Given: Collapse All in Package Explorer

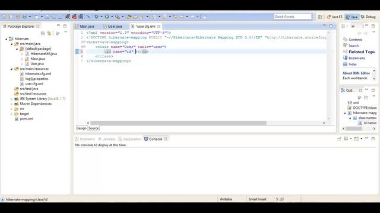Looking at the screenshot, I should [43, 33].
